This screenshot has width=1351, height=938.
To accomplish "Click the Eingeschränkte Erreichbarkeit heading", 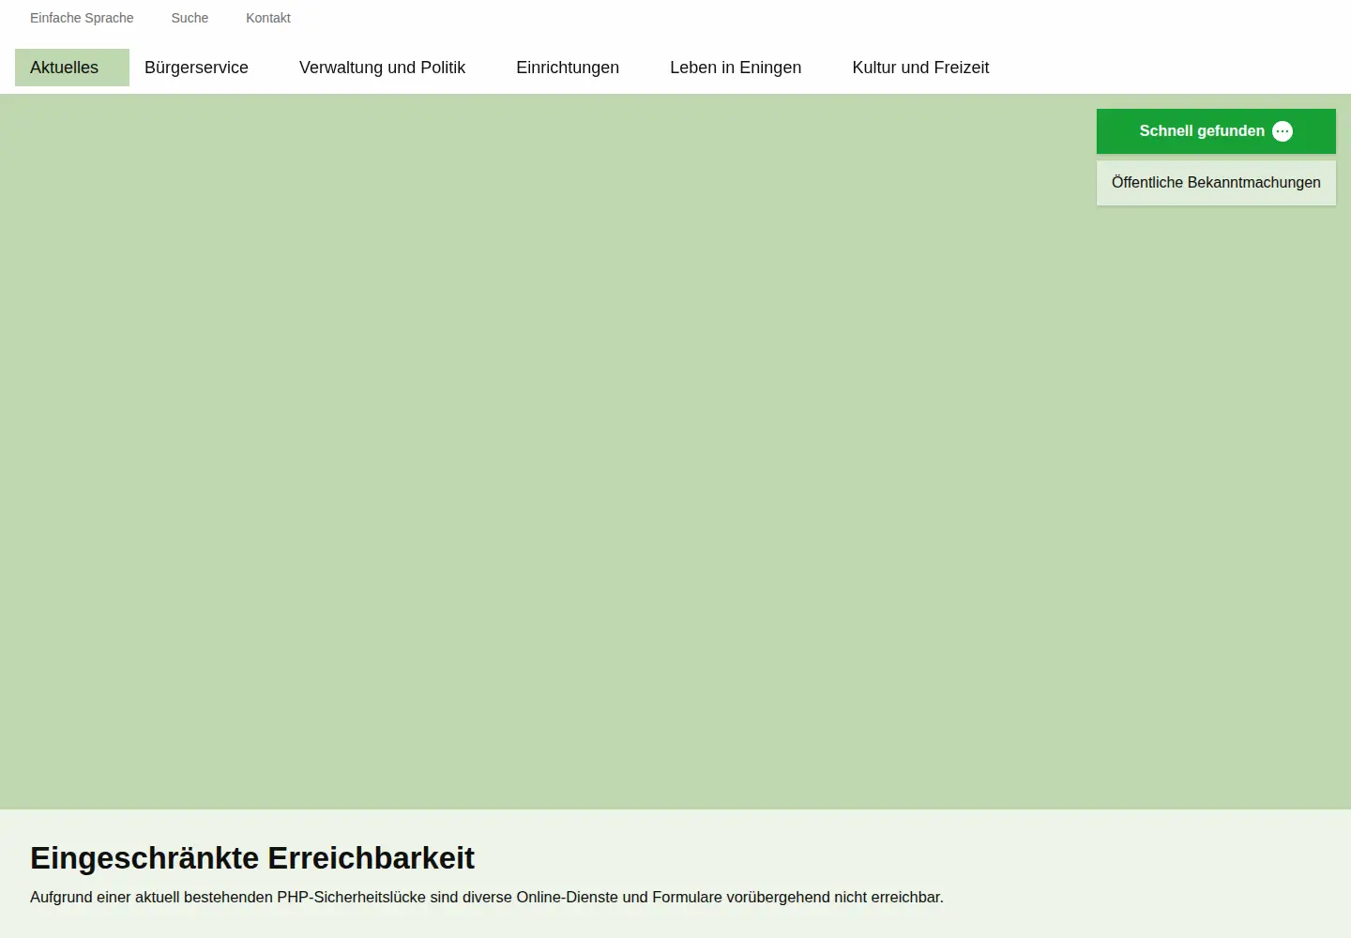I will [x=252, y=857].
